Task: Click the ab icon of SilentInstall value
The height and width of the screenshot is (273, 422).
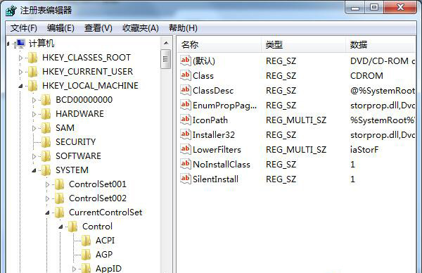Action: [x=186, y=179]
